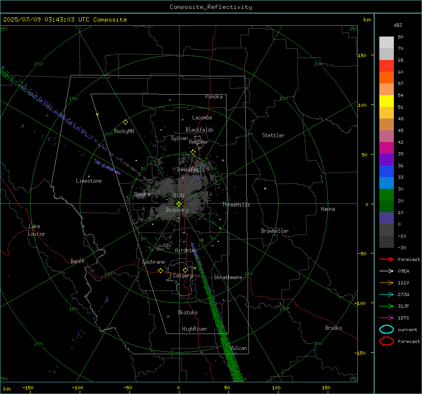Click the Brooks city label
Viewport: 422px width, 394px height.
333,328
